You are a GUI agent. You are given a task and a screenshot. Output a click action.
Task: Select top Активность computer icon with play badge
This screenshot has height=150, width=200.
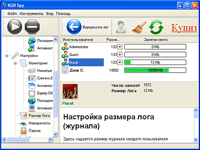(x=32, y=48)
